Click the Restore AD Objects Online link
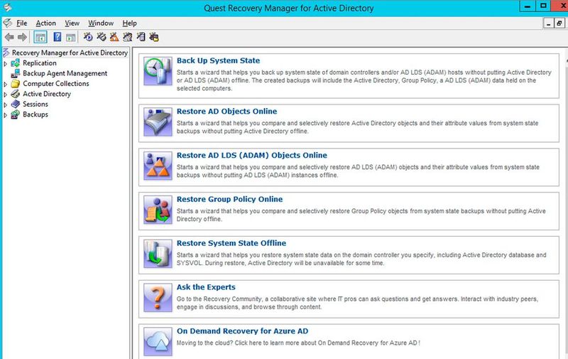Viewport: 568px width, 359px height. click(226, 112)
